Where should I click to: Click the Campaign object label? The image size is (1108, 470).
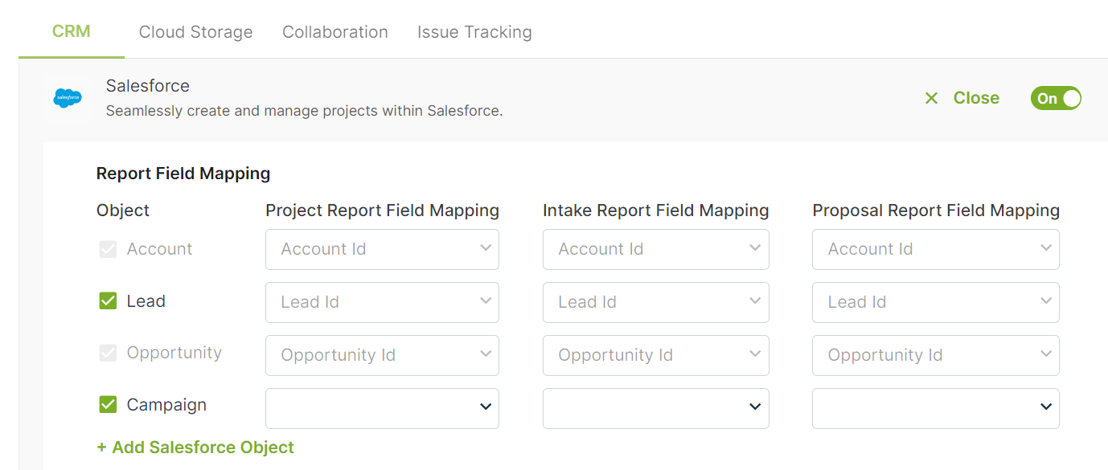pyautogui.click(x=166, y=405)
